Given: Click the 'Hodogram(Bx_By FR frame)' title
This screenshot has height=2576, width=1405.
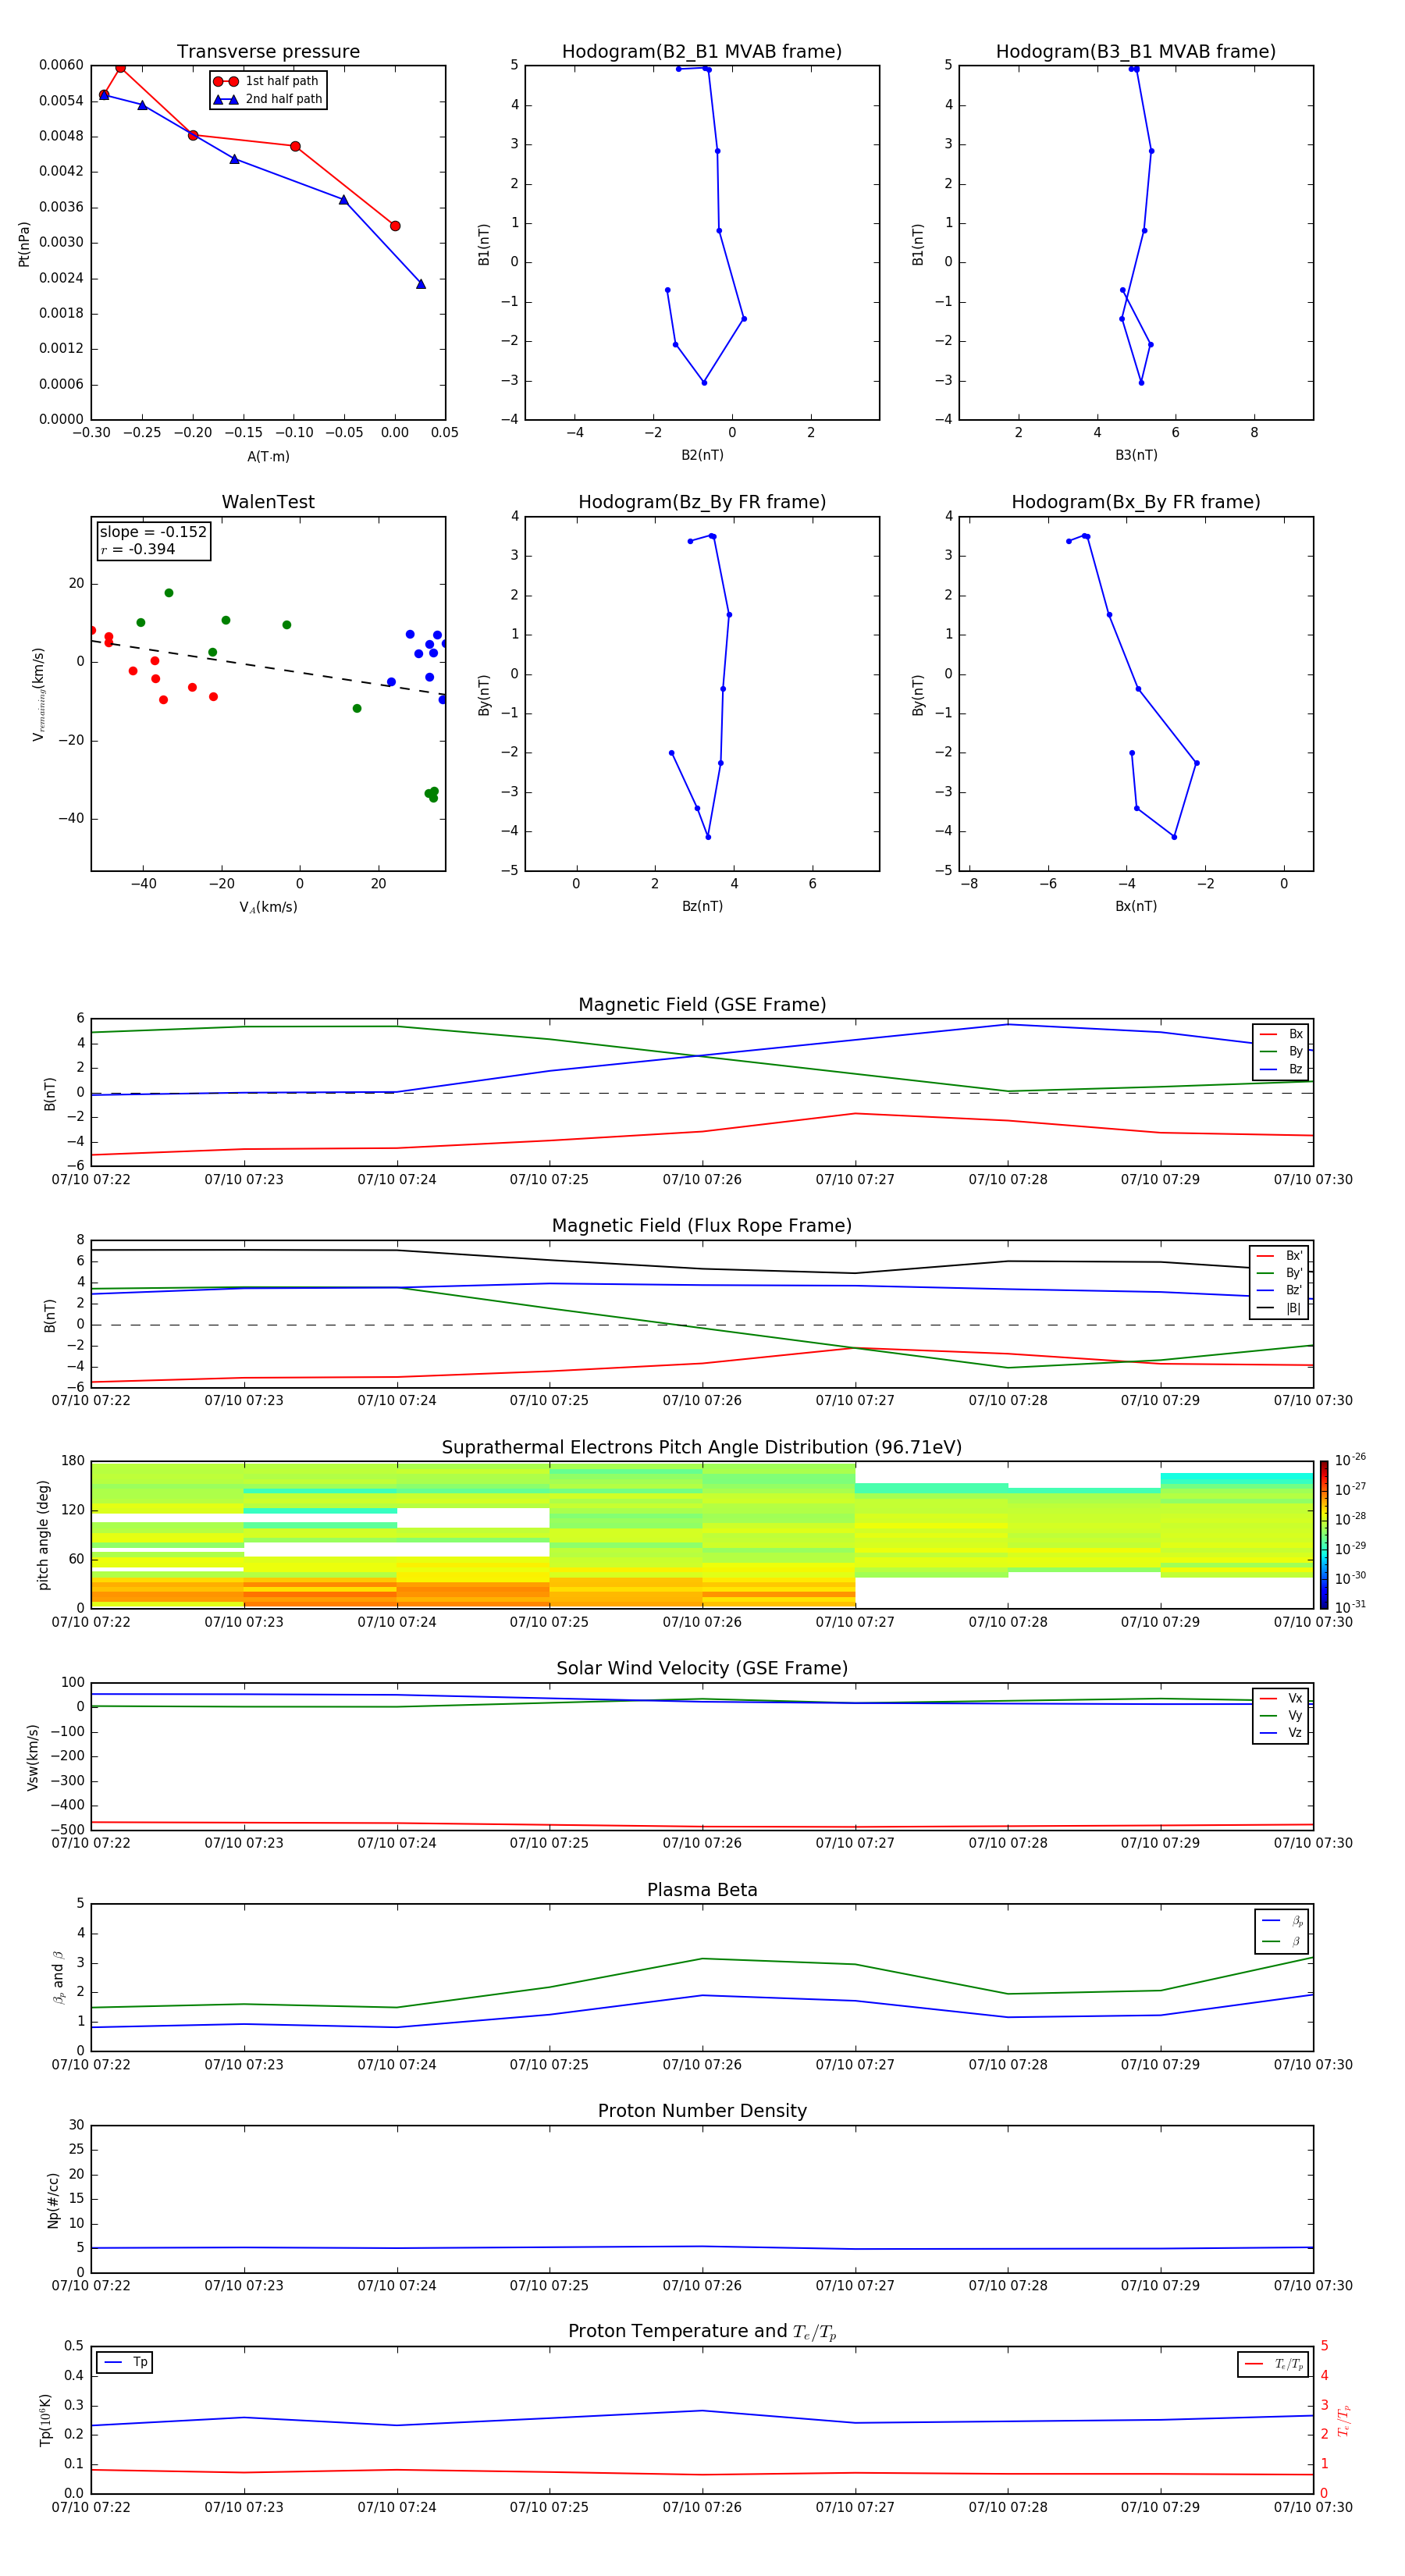Looking at the screenshot, I should click(x=1136, y=502).
